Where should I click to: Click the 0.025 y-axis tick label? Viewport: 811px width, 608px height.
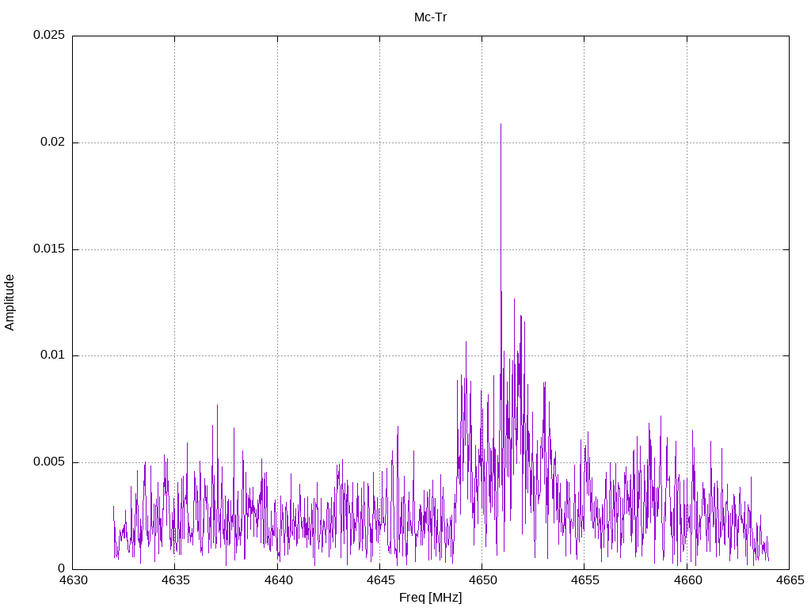pyautogui.click(x=48, y=36)
